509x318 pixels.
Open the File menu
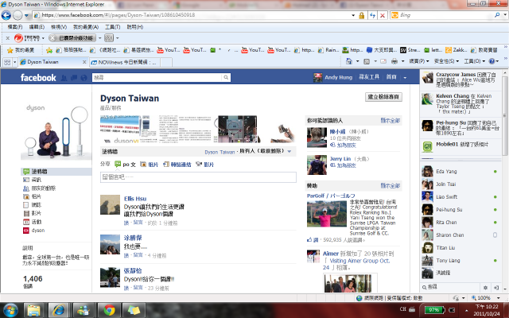click(14, 27)
